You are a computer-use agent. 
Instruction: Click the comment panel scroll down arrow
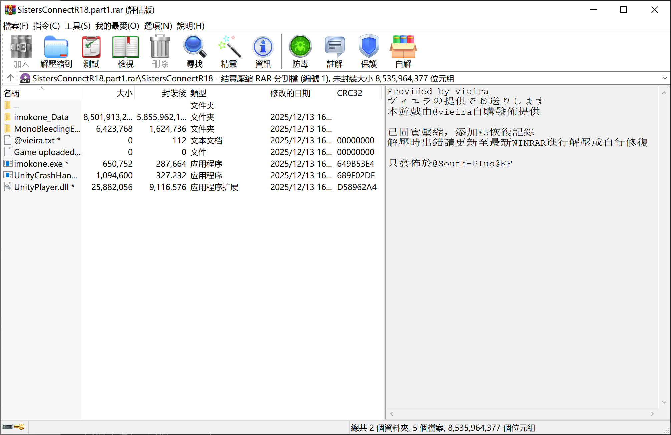664,403
